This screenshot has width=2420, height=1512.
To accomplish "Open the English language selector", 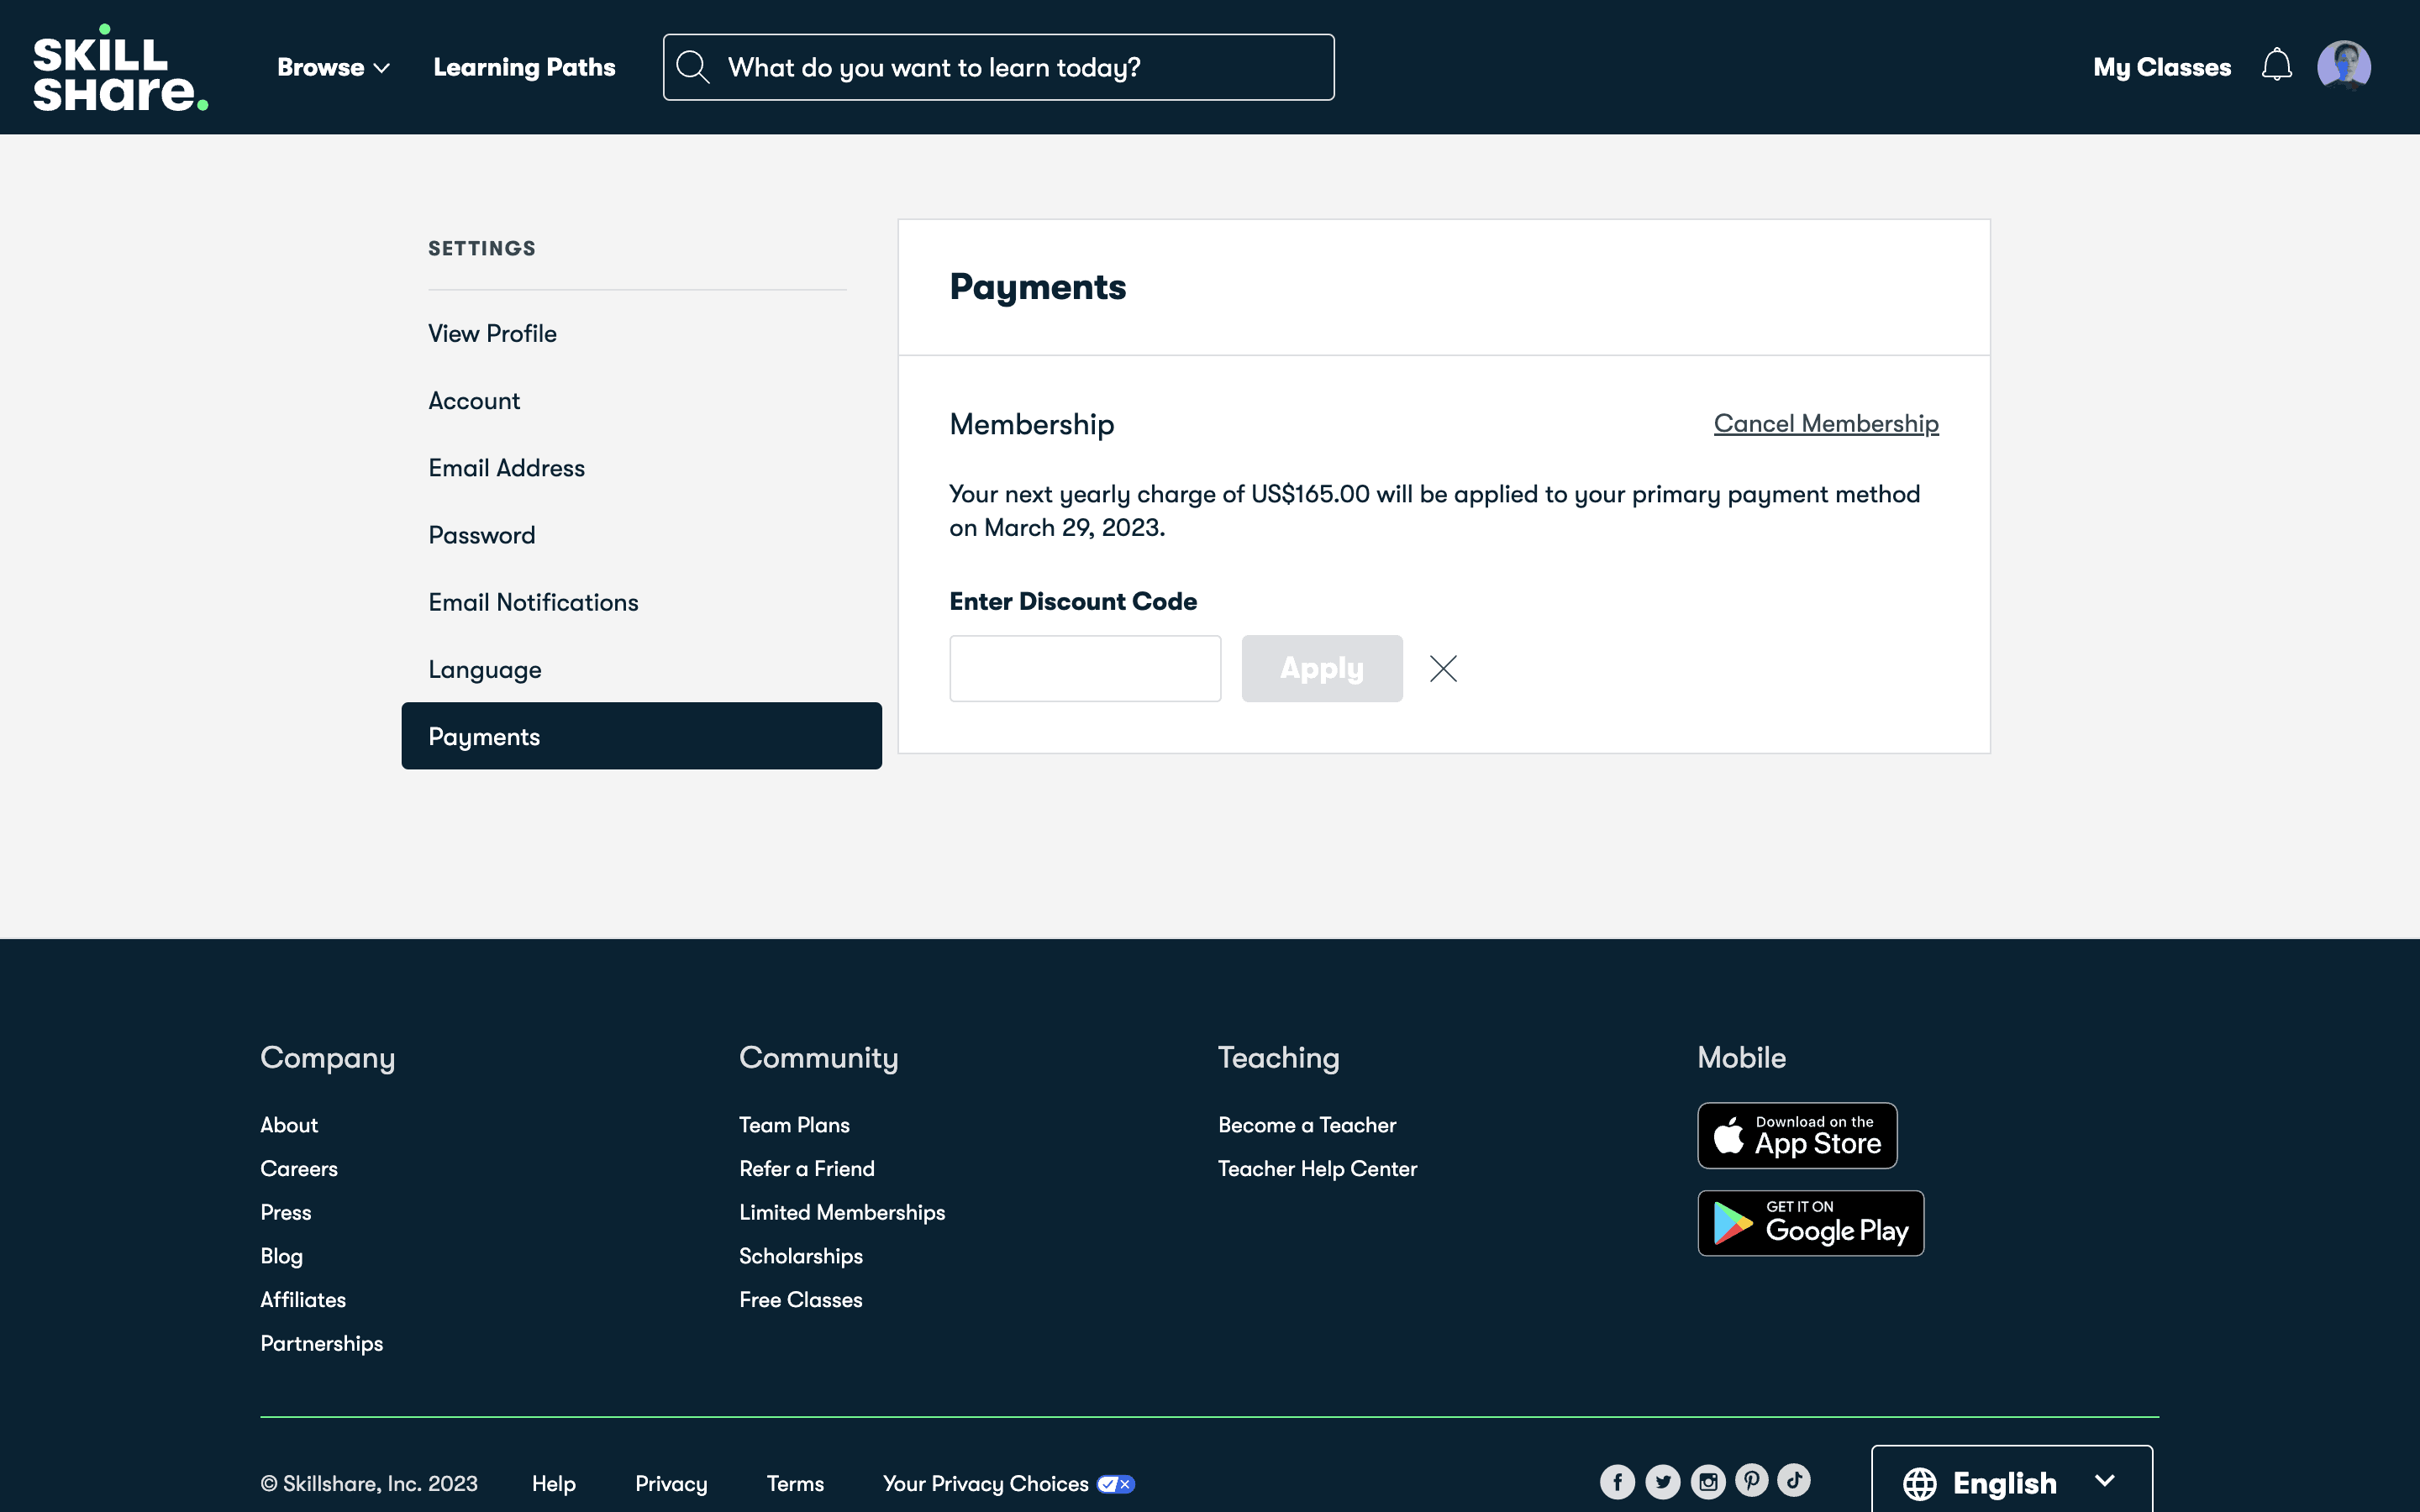I will (x=2011, y=1483).
